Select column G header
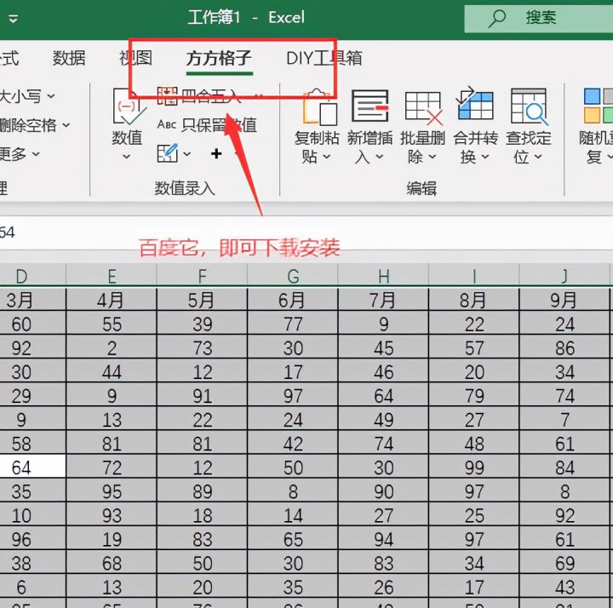Screen dimensions: 613x608 [x=293, y=276]
